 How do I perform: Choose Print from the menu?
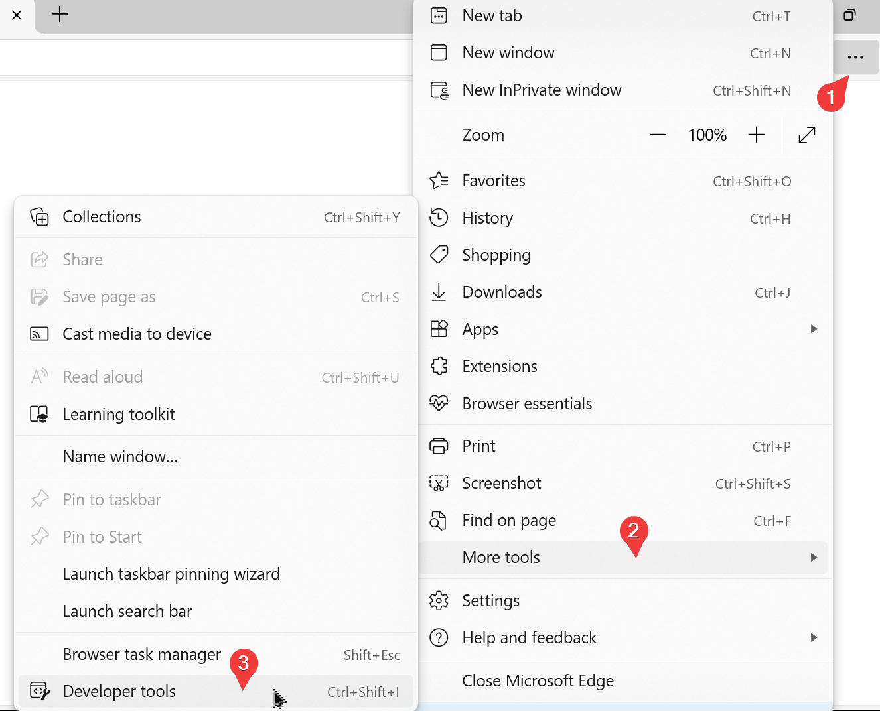pos(623,446)
